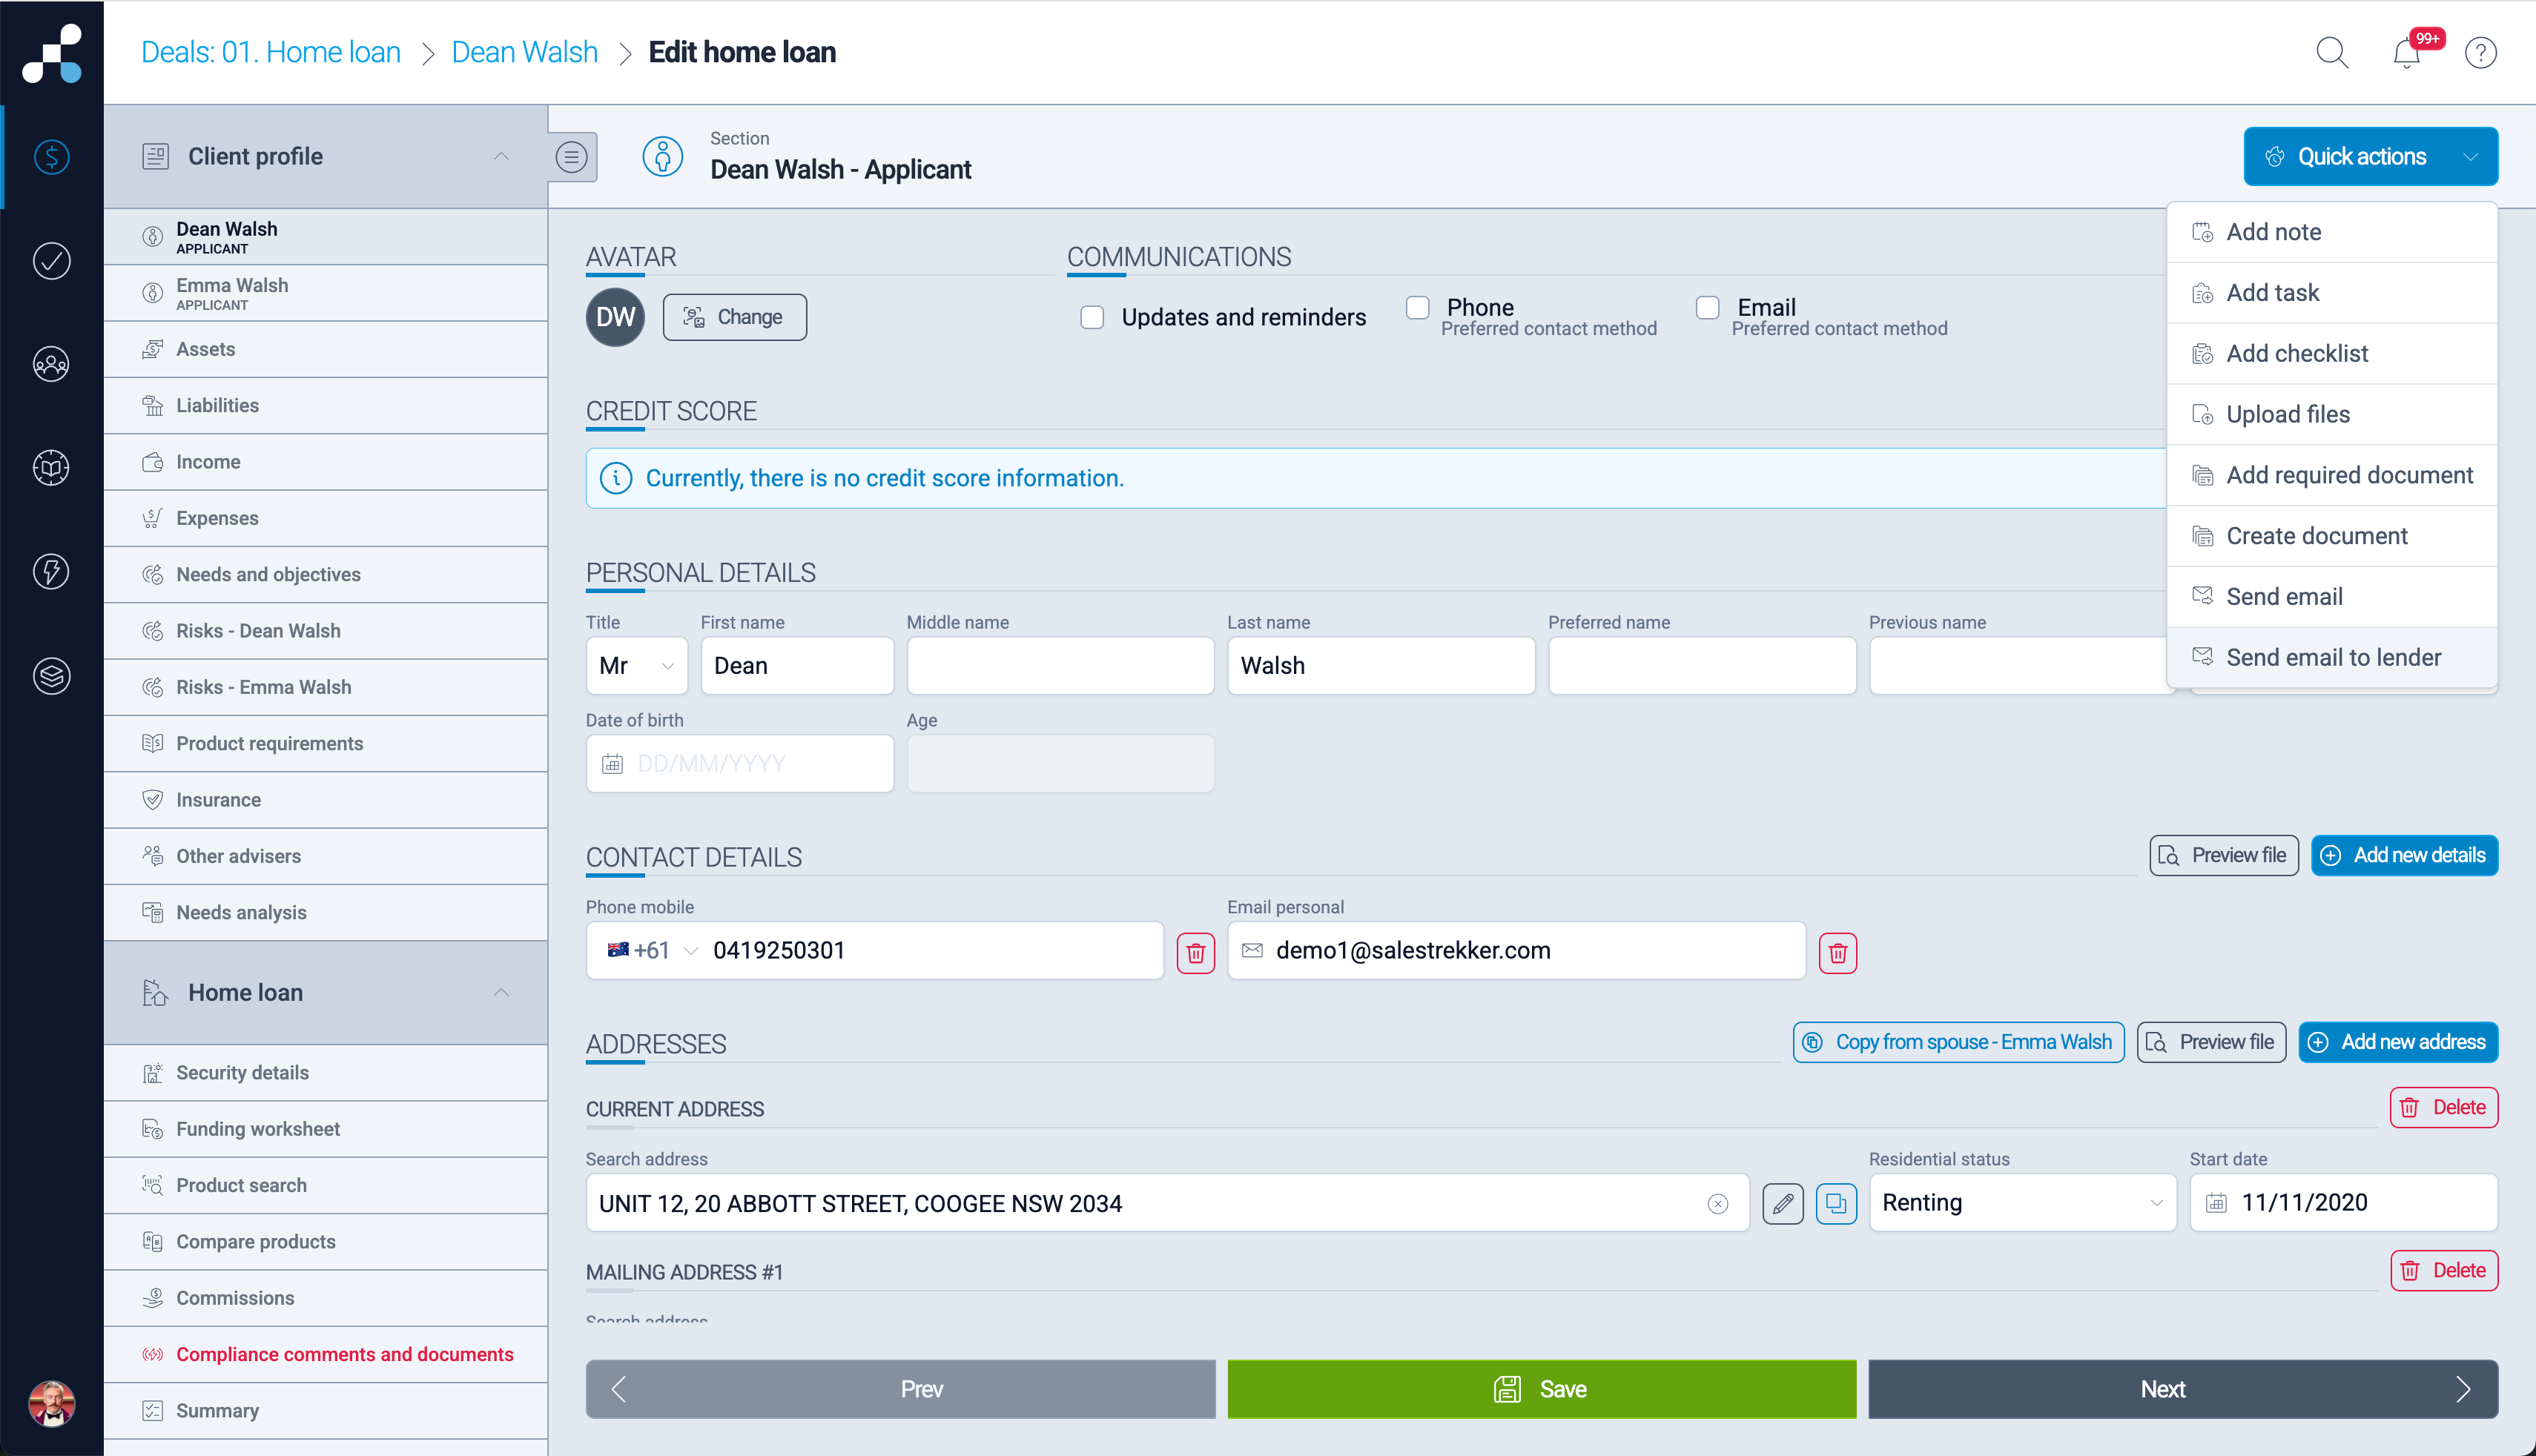Viewport: 2536px width, 1456px height.
Task: Open the Title dropdown showing Mr
Action: point(637,666)
